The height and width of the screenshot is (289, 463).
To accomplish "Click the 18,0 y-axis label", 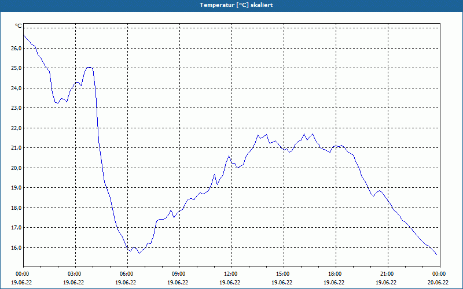I will pos(16,208).
